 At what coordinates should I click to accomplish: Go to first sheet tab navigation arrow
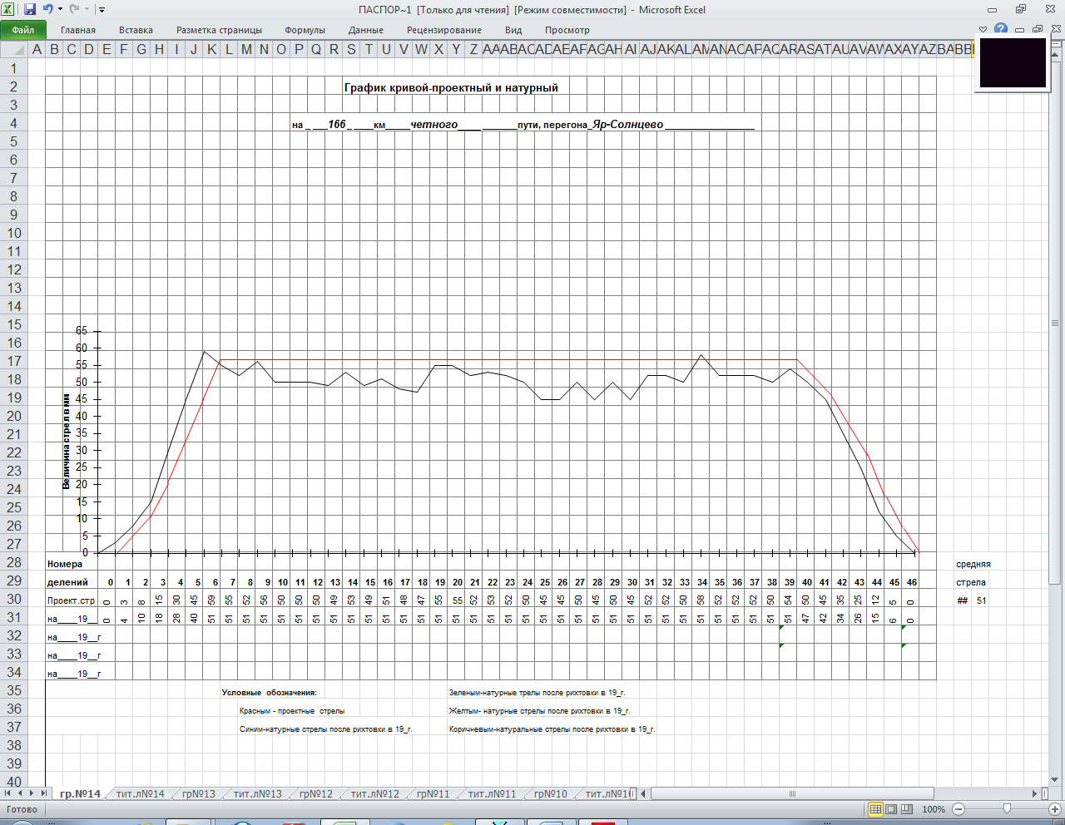click(x=9, y=793)
